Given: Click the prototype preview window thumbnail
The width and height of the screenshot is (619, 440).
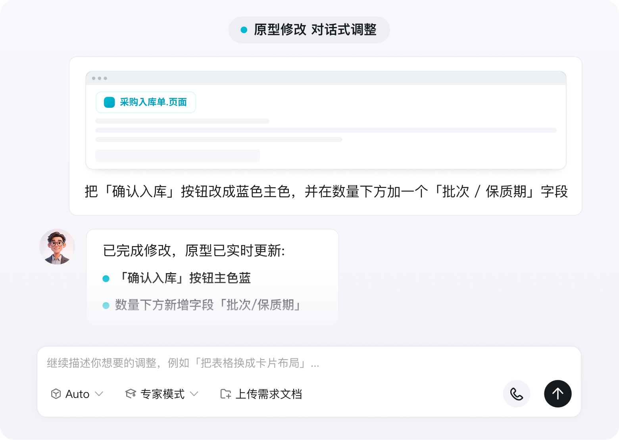Looking at the screenshot, I should pyautogui.click(x=326, y=120).
